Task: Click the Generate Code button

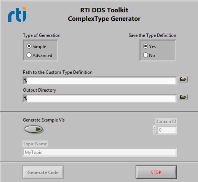Action: point(43,172)
